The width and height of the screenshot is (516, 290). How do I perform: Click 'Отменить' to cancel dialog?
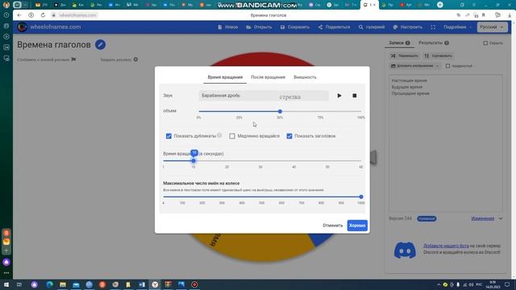(333, 226)
